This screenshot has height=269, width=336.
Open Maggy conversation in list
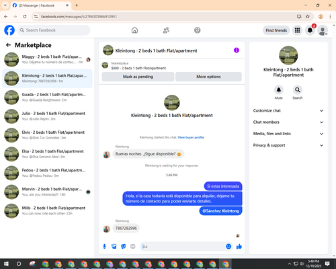47,59
